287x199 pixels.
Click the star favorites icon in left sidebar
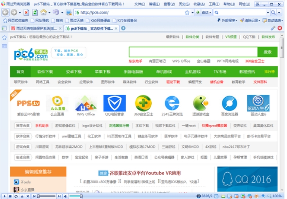[x=5, y=37]
